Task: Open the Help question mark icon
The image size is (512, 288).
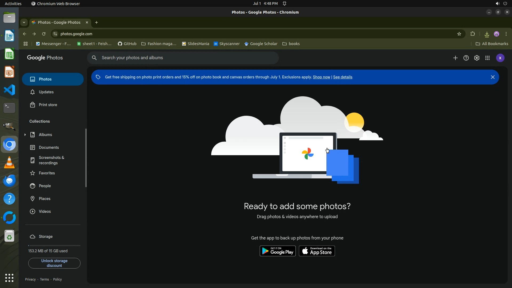Action: click(466, 58)
